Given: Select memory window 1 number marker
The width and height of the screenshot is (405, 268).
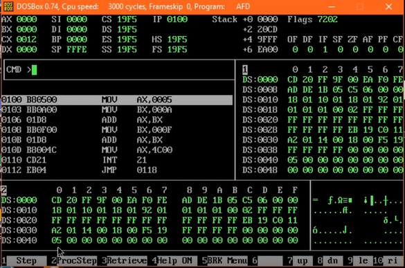Looking at the screenshot, I should 245,69.
